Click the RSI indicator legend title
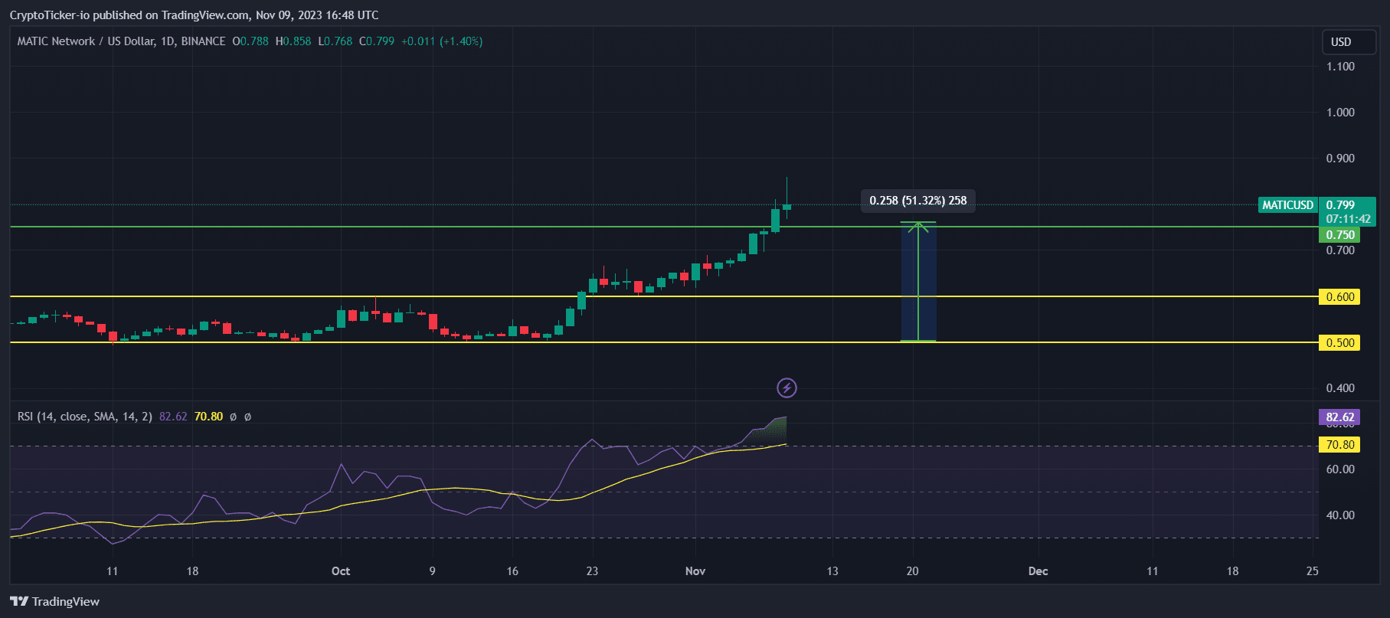1390x618 pixels. pos(84,417)
